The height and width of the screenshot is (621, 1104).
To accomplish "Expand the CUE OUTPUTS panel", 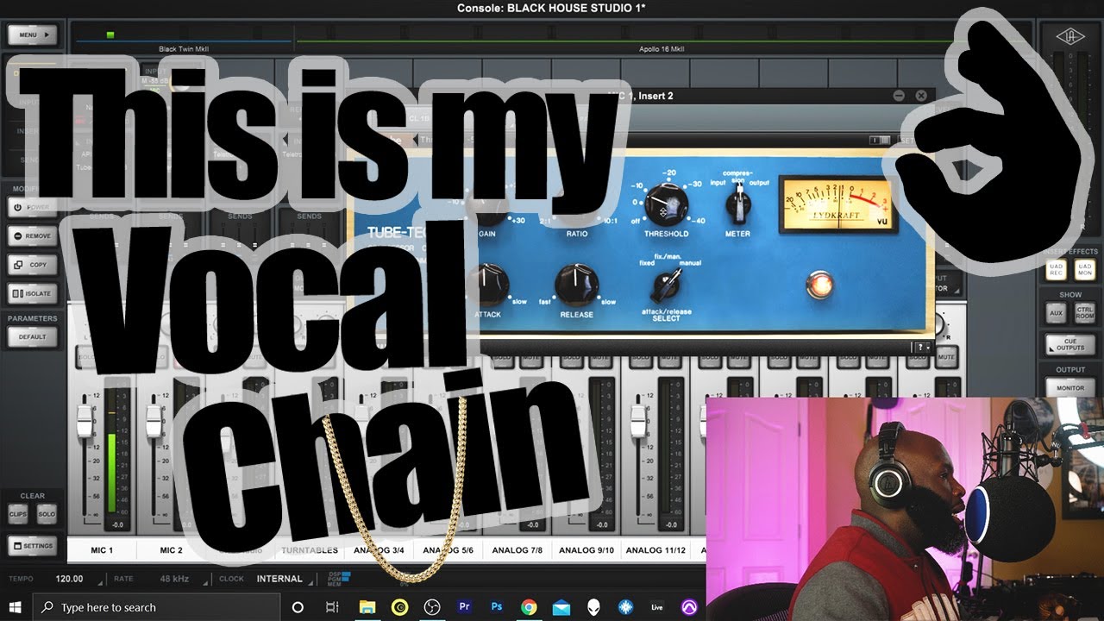I will [x=1070, y=345].
